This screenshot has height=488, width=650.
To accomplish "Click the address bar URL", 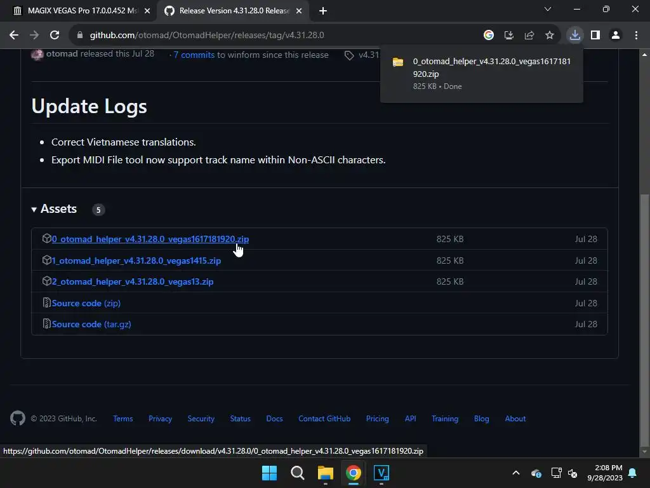I will 207,36.
